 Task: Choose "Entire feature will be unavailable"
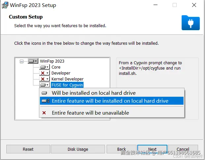click(x=112, y=113)
